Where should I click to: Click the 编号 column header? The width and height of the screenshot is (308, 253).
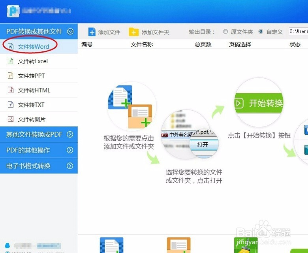87,44
